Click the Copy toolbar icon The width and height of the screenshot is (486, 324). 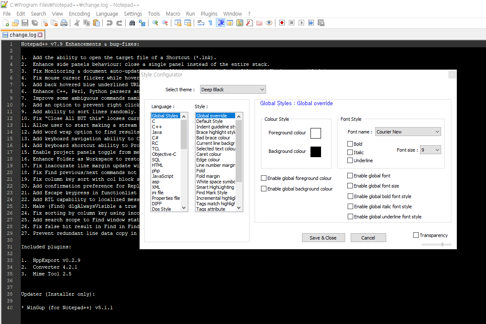tap(87, 23)
